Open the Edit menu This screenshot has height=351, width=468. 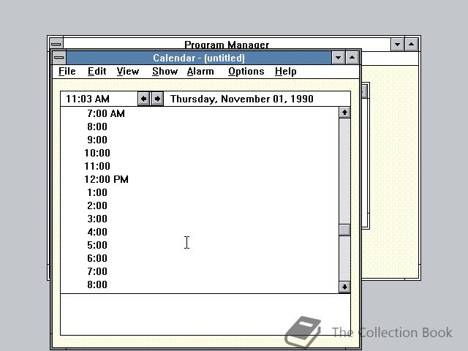coord(97,72)
